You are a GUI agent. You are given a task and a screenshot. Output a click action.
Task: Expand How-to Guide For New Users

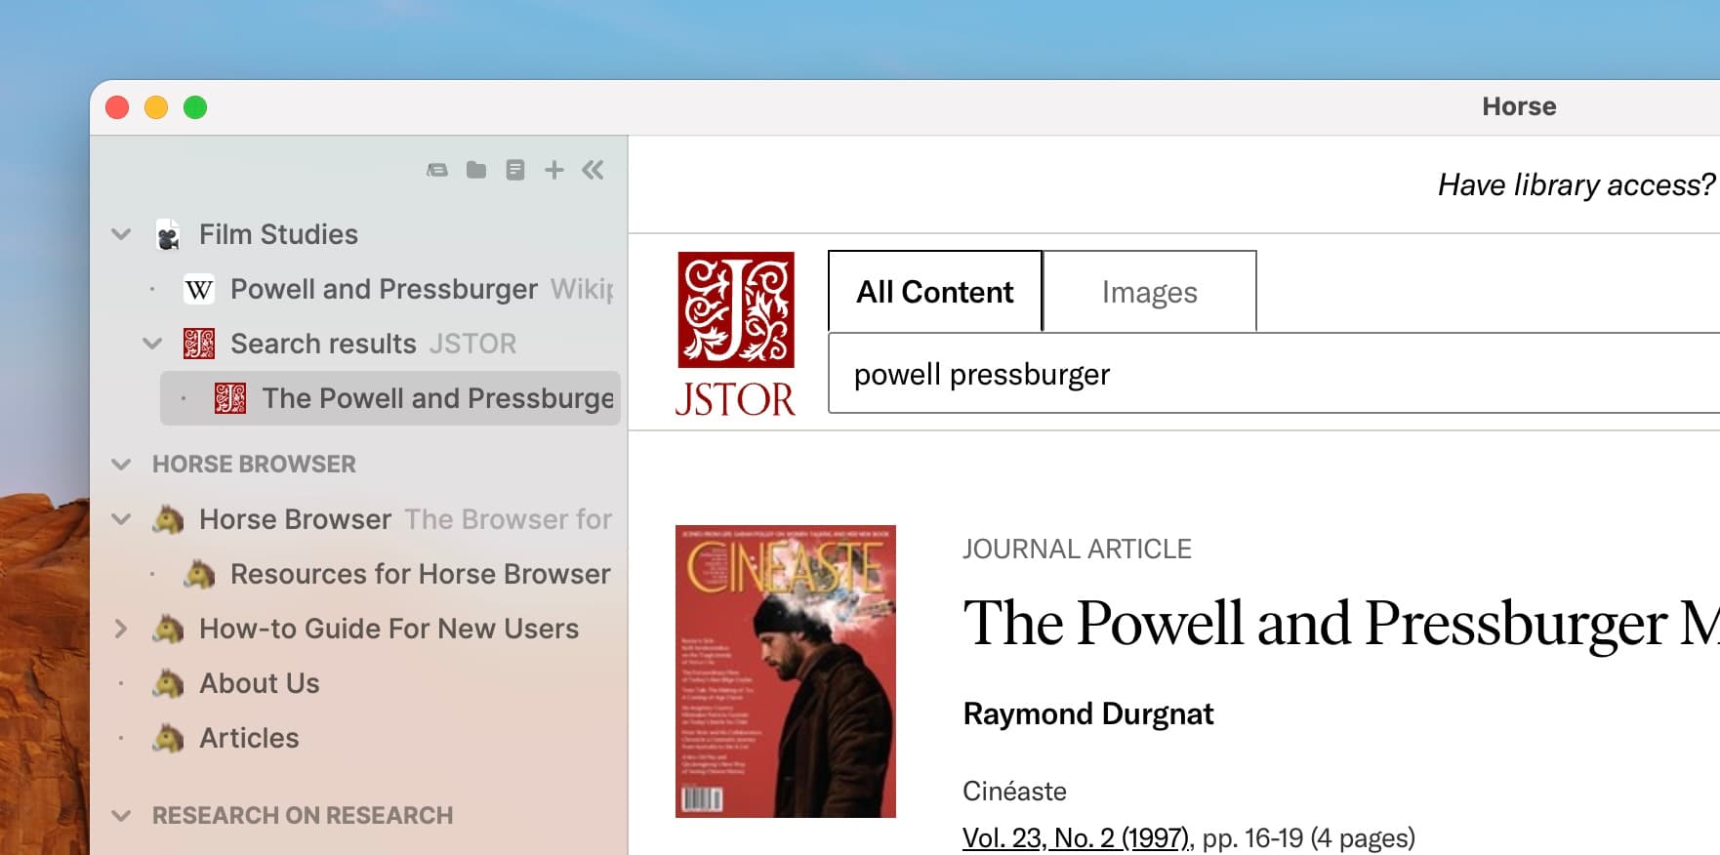[121, 629]
